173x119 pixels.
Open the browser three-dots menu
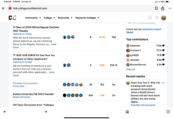(x=170, y=8)
